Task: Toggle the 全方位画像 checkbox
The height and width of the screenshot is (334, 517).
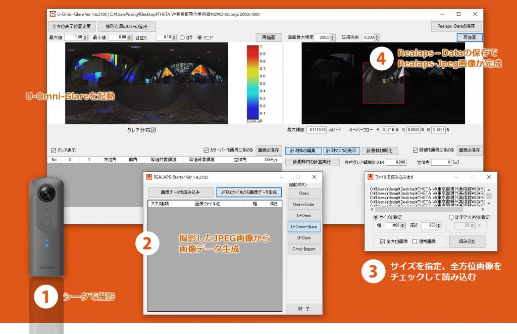Action: (x=383, y=242)
